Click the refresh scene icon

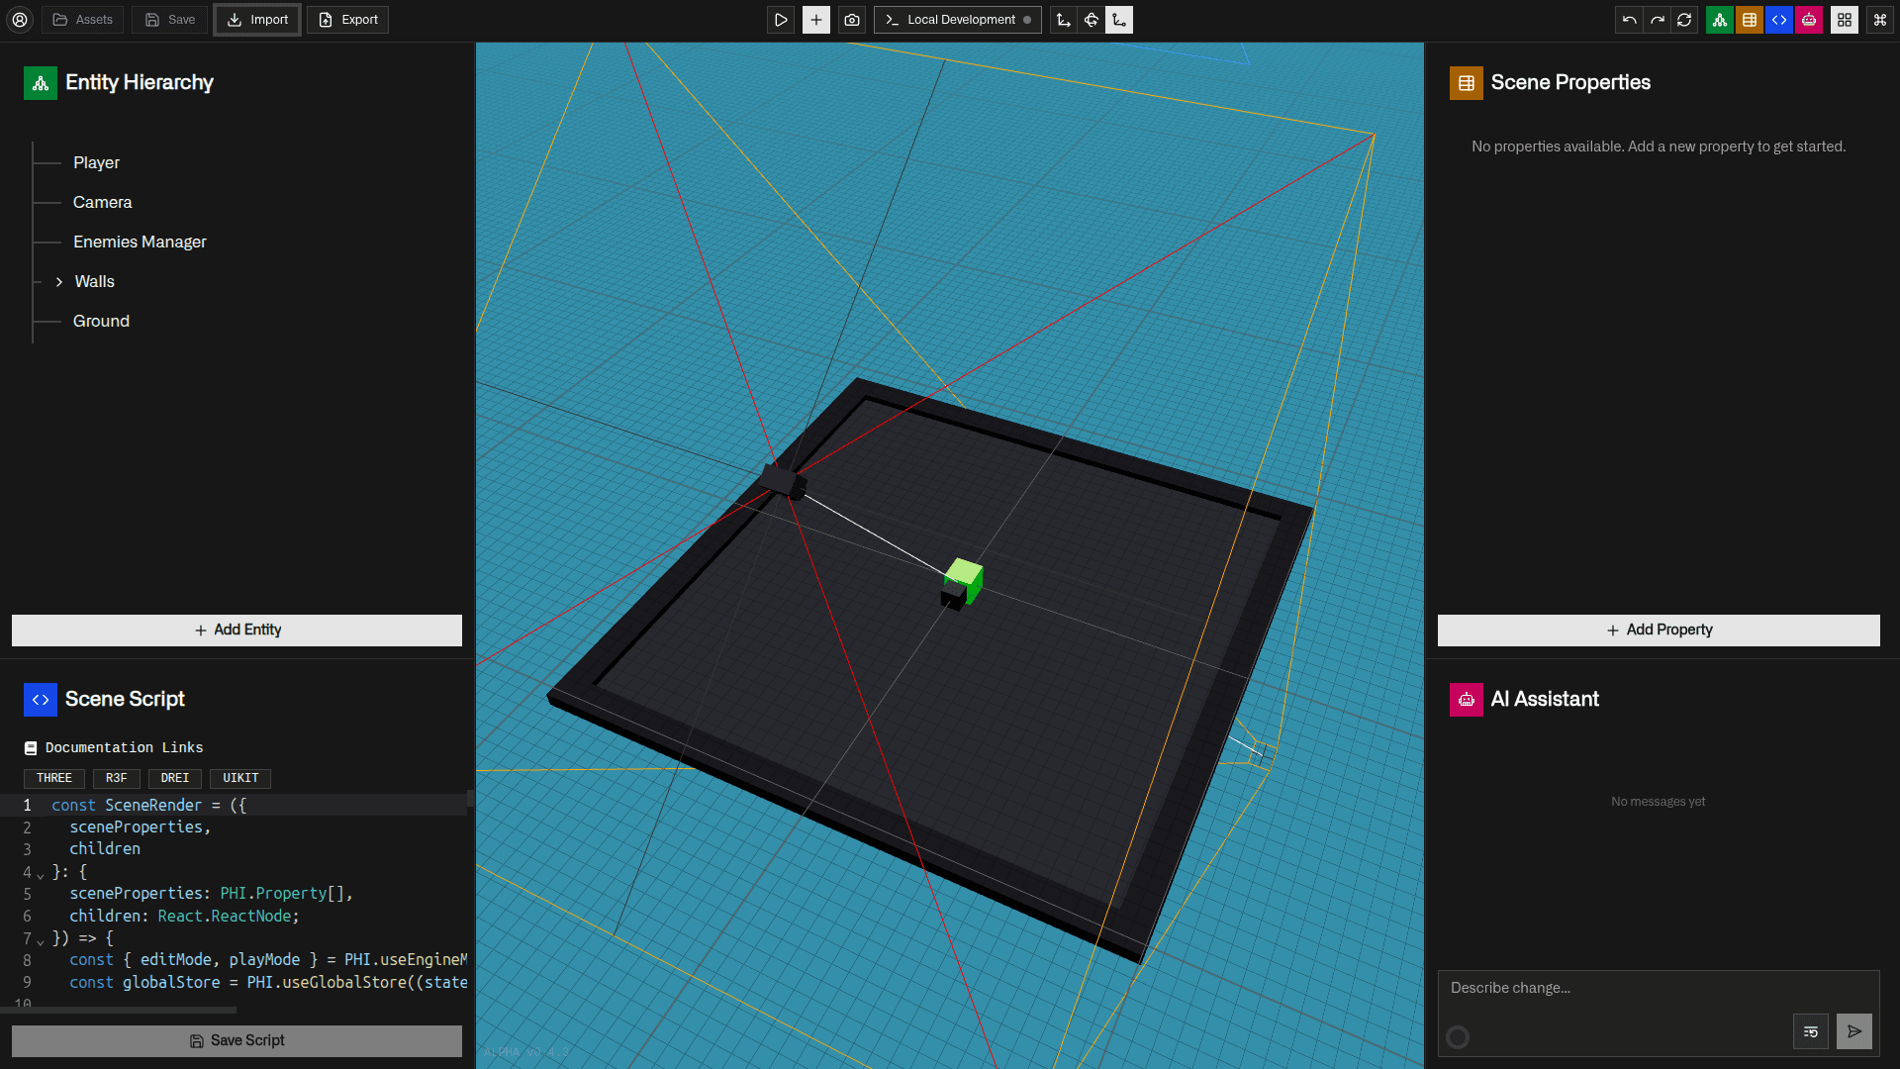click(x=1684, y=20)
